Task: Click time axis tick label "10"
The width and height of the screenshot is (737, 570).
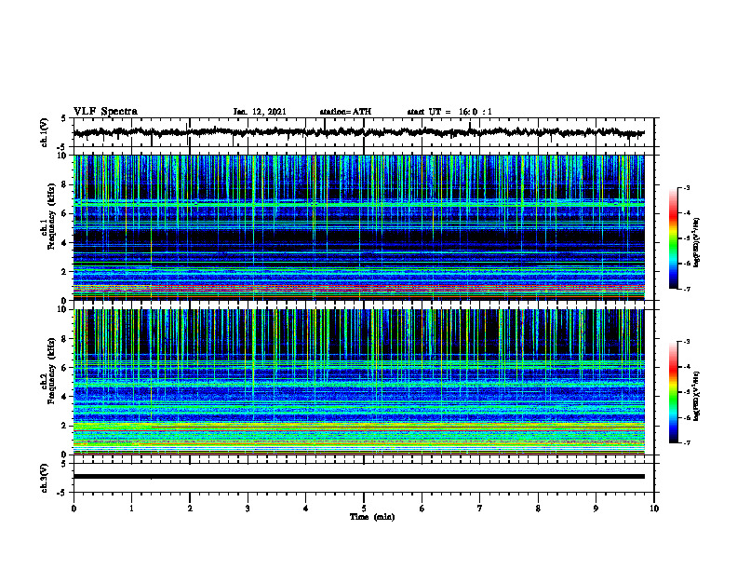Action: point(654,509)
